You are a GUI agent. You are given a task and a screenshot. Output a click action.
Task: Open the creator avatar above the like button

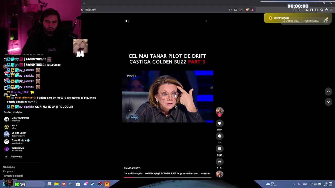pyautogui.click(x=220, y=111)
